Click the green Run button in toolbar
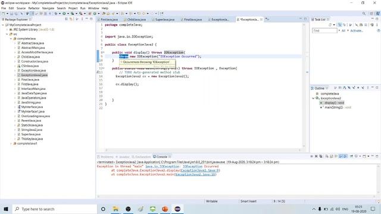This screenshot has width=381, height=214. pos(64,14)
